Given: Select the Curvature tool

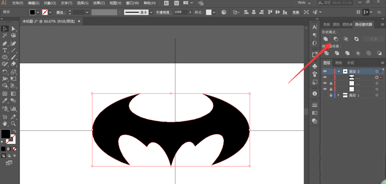Looking at the screenshot, I should [14, 43].
